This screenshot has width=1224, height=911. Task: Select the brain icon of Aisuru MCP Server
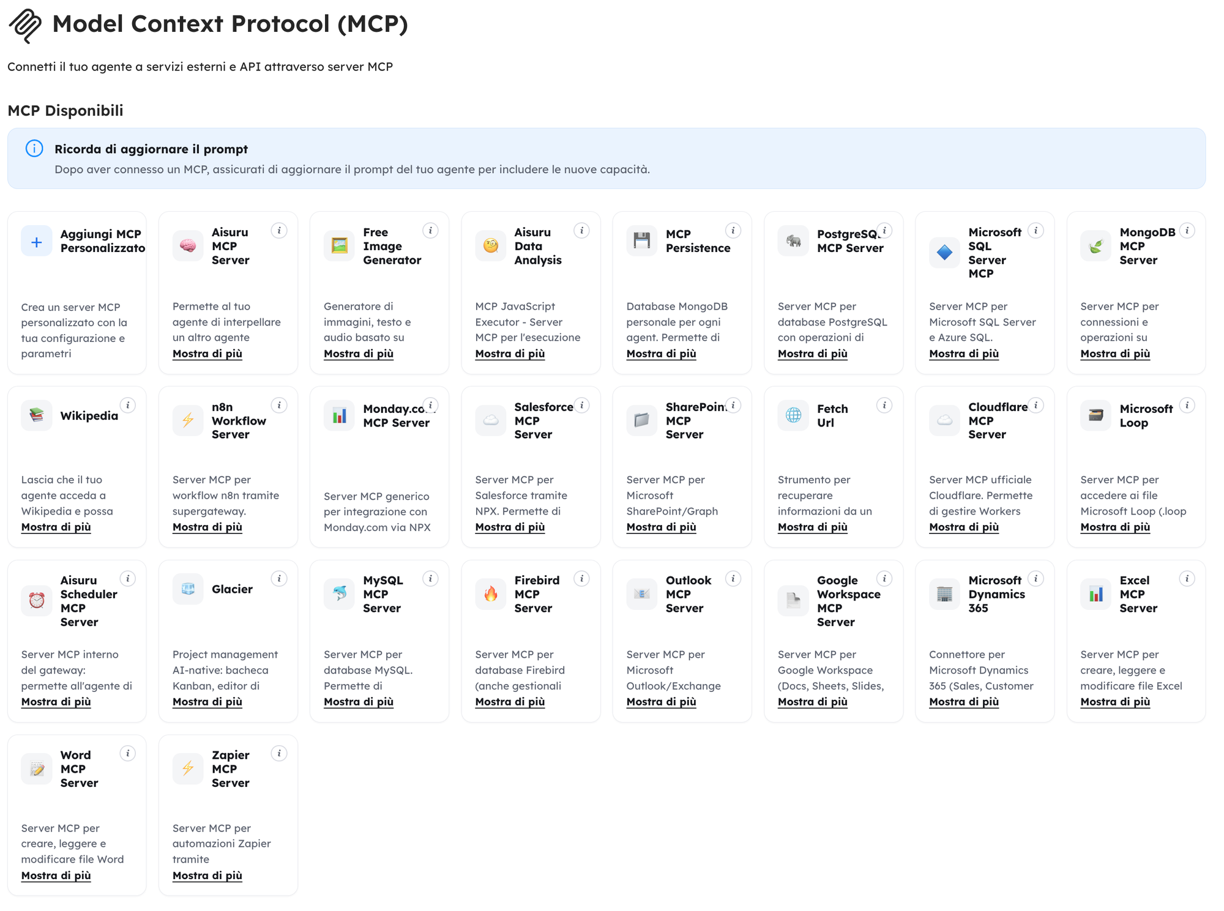pyautogui.click(x=188, y=246)
